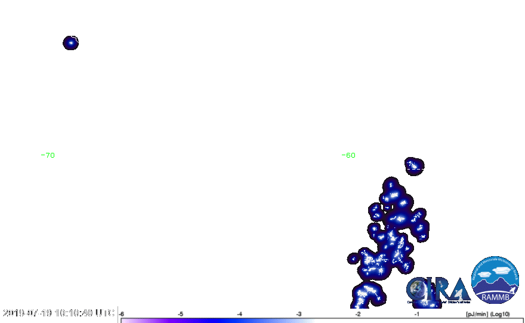Click the -1 tick on the colorbar
525x323 pixels.
click(416, 313)
